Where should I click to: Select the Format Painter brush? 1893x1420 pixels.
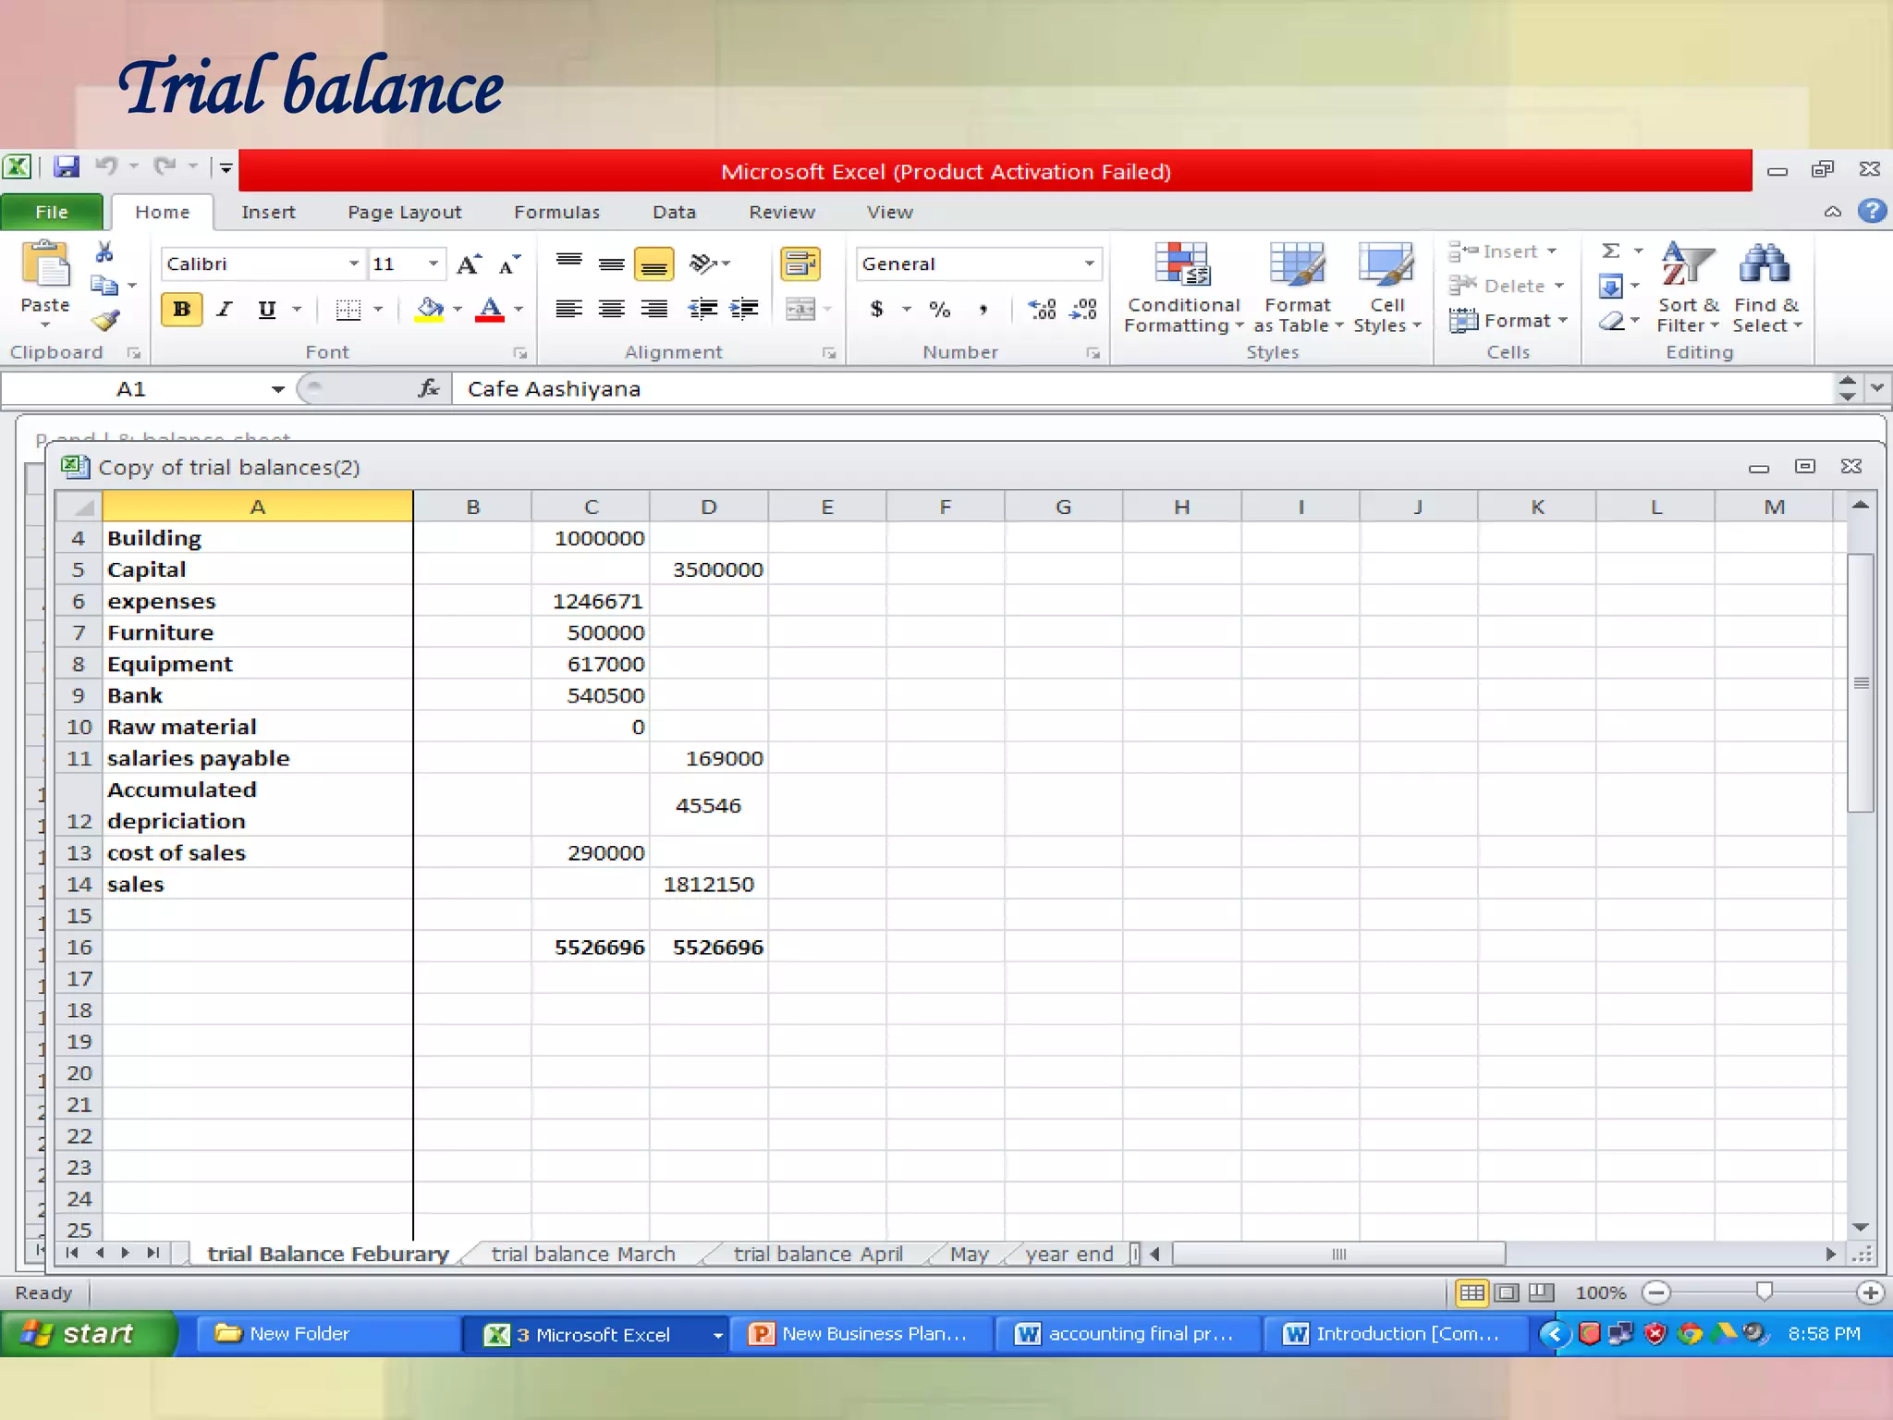(105, 320)
